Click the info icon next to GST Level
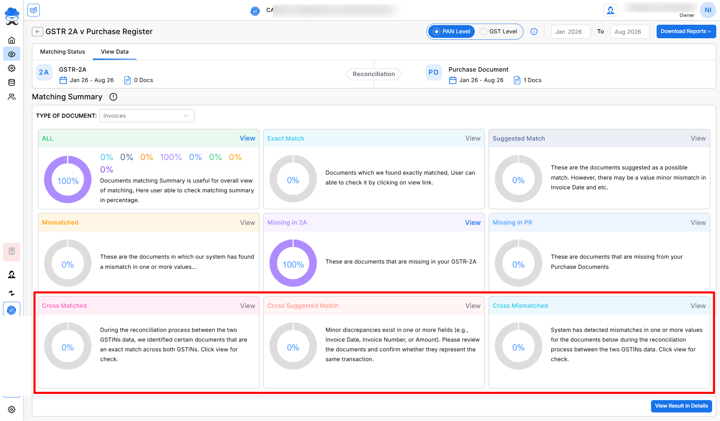This screenshot has width=720, height=421. tap(534, 32)
